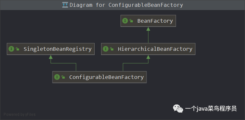This screenshot has height=120, width=245.
Task: Click the lock icon beside ConfigurableBeanFactory node
Action: pyautogui.click(x=63, y=77)
